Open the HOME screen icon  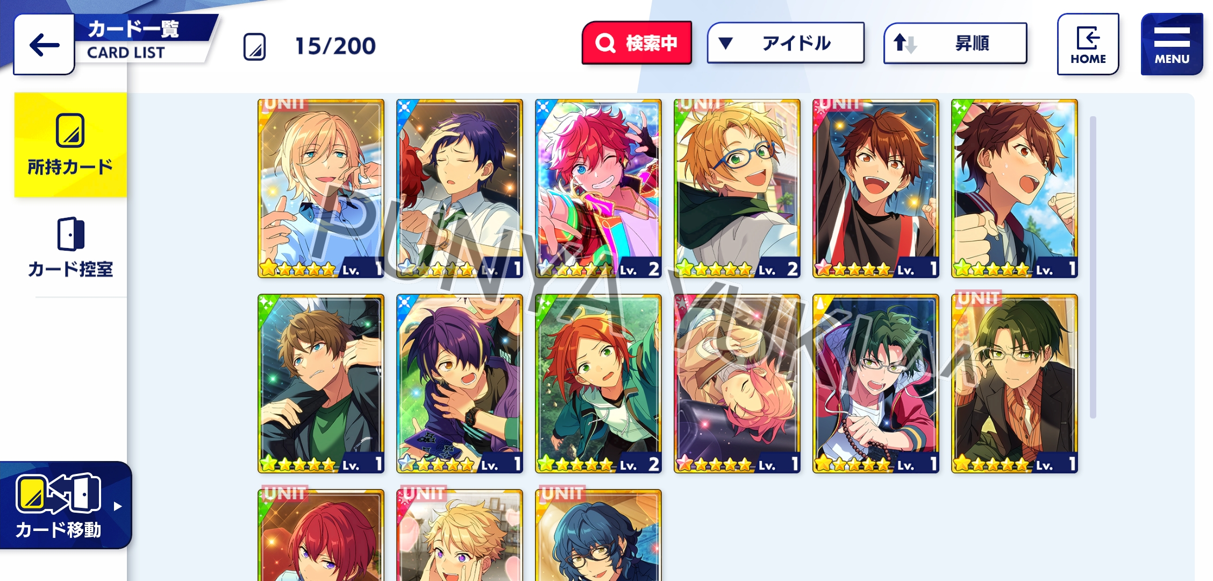1088,44
